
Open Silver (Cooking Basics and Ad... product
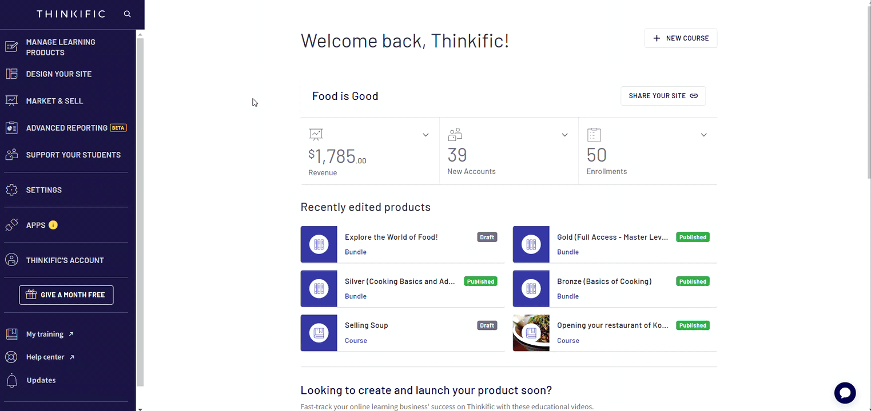400,281
